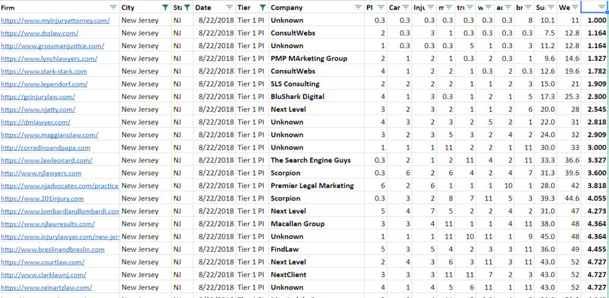
Task: Select the 10.1 value in Su column
Action: (x=545, y=20)
